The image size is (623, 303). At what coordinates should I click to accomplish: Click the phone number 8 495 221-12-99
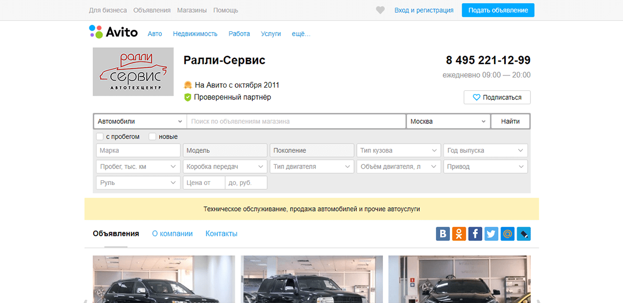coord(488,60)
